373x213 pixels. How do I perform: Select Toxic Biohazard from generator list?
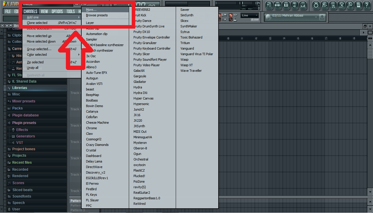coord(197,37)
